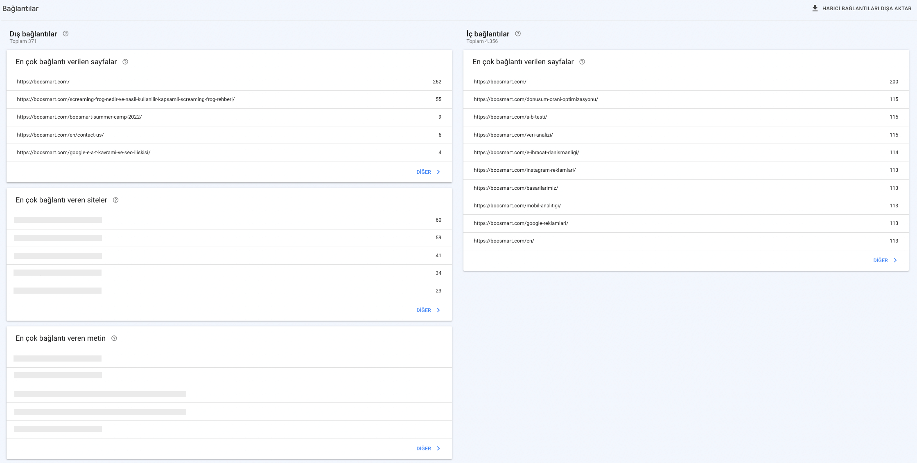The image size is (917, 463).
Task: Click the İç bağlantılar section heading
Action: coord(488,34)
